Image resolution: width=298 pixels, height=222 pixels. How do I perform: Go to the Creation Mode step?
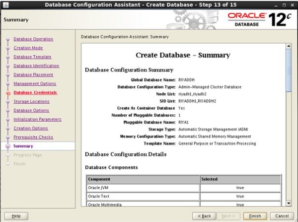(28, 48)
